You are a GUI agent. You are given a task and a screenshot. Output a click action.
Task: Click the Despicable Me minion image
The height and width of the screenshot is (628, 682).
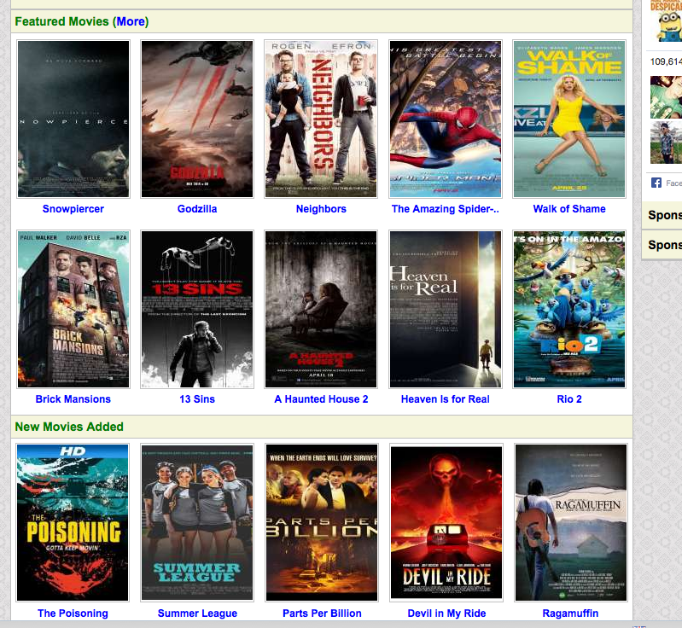(x=667, y=21)
